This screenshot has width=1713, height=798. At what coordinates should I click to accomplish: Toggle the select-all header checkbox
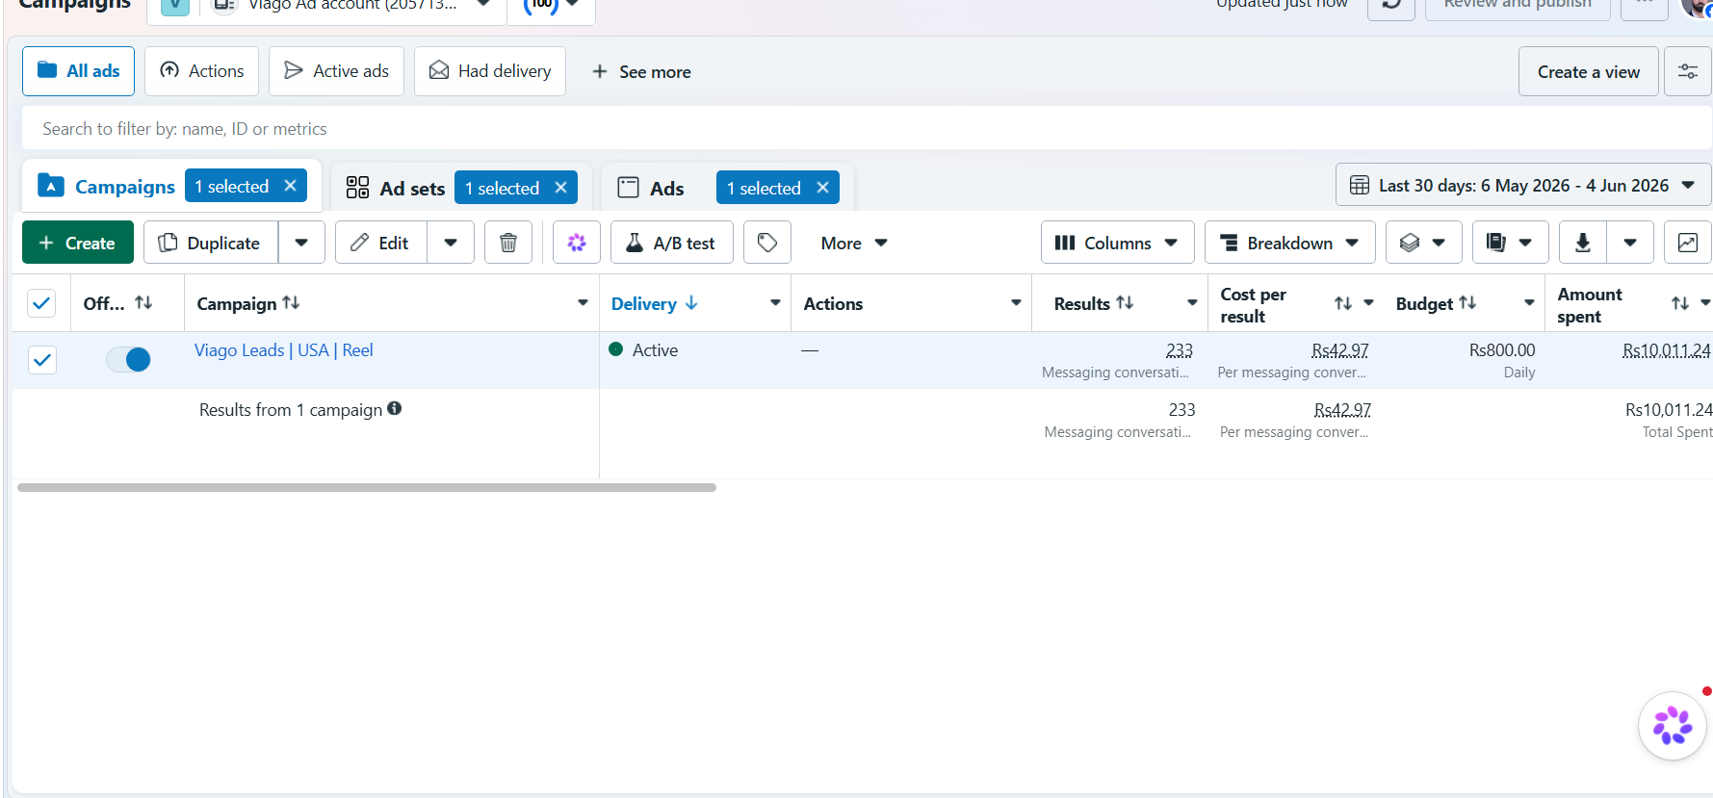click(x=41, y=303)
